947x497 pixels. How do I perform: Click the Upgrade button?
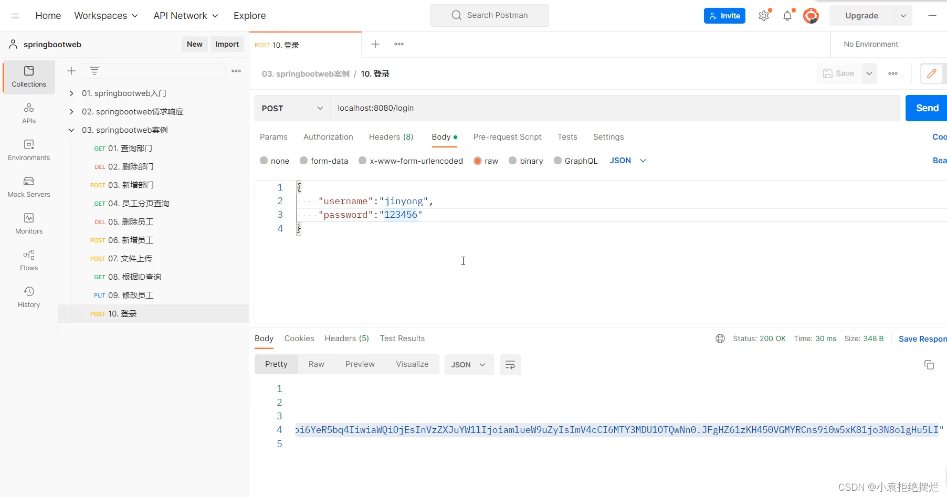pyautogui.click(x=861, y=16)
